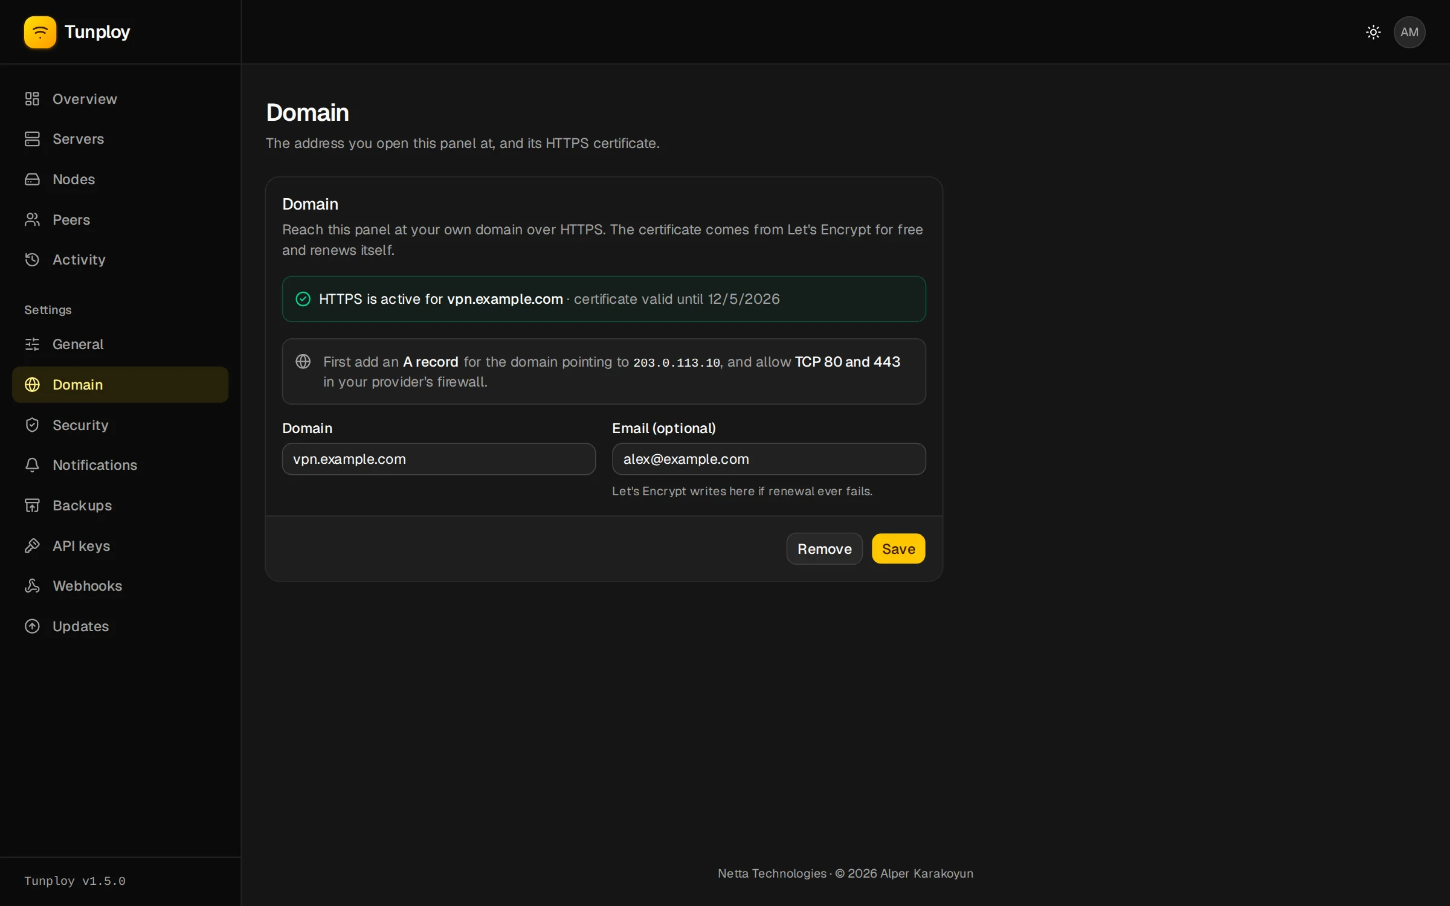Click the Activity history icon

tap(32, 260)
